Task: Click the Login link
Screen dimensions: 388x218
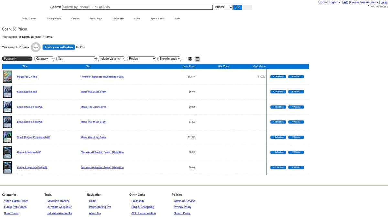Action: (x=384, y=2)
